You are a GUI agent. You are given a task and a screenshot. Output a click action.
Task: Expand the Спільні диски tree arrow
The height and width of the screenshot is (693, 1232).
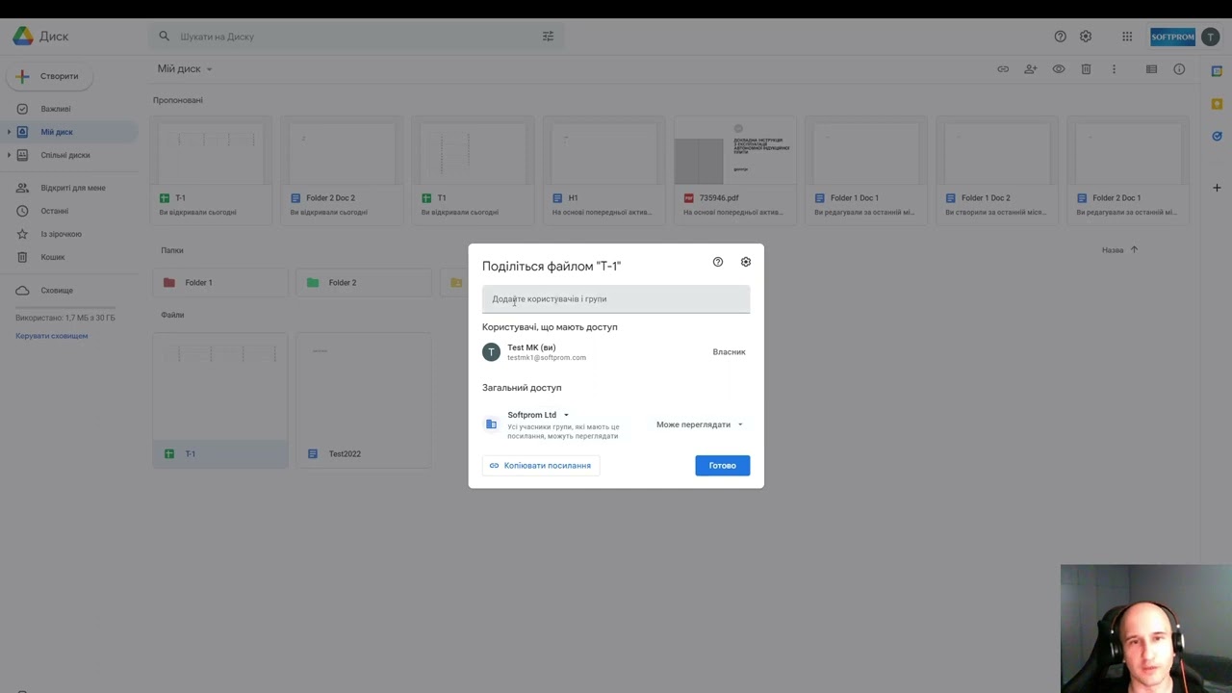[10, 155]
